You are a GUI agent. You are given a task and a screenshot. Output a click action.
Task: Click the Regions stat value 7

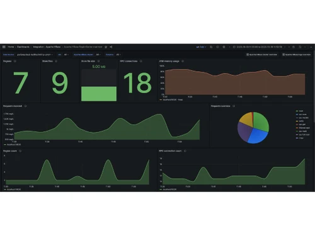pos(21,82)
